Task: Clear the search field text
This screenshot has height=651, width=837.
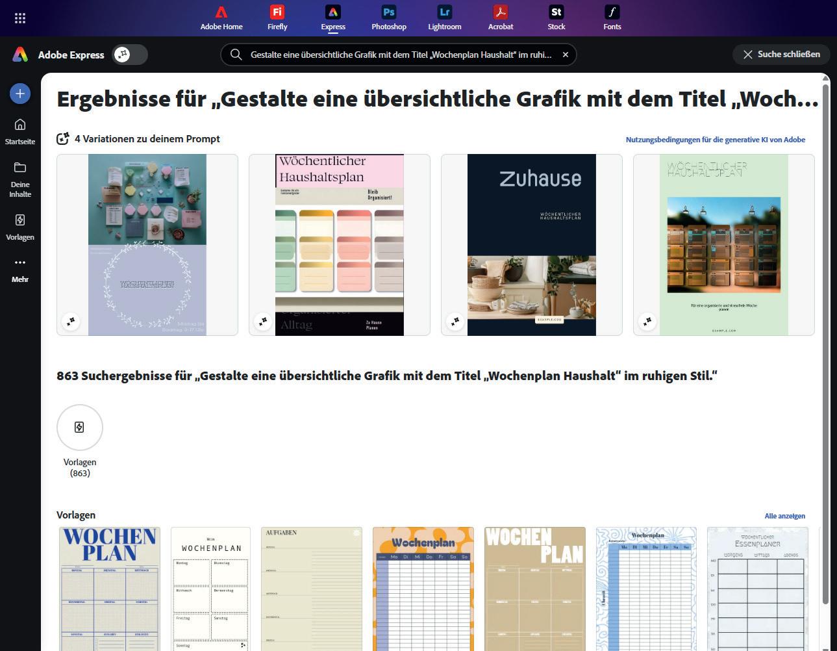Action: [x=566, y=55]
